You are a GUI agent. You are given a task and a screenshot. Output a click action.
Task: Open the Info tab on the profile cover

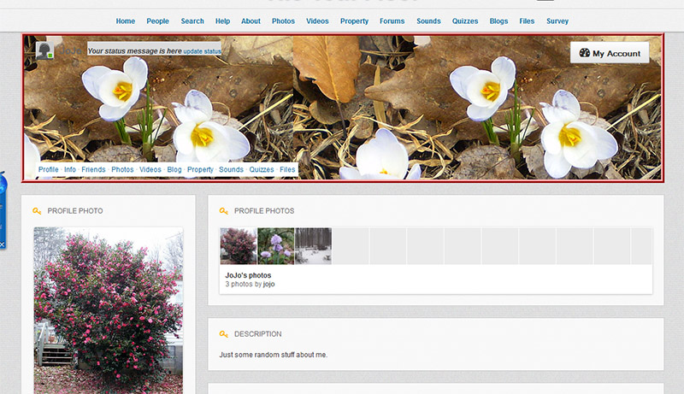click(70, 170)
